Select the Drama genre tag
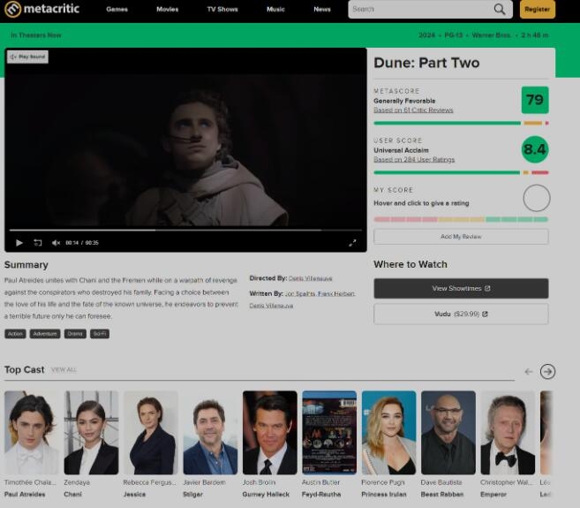Image resolution: width=580 pixels, height=508 pixels. (x=75, y=334)
